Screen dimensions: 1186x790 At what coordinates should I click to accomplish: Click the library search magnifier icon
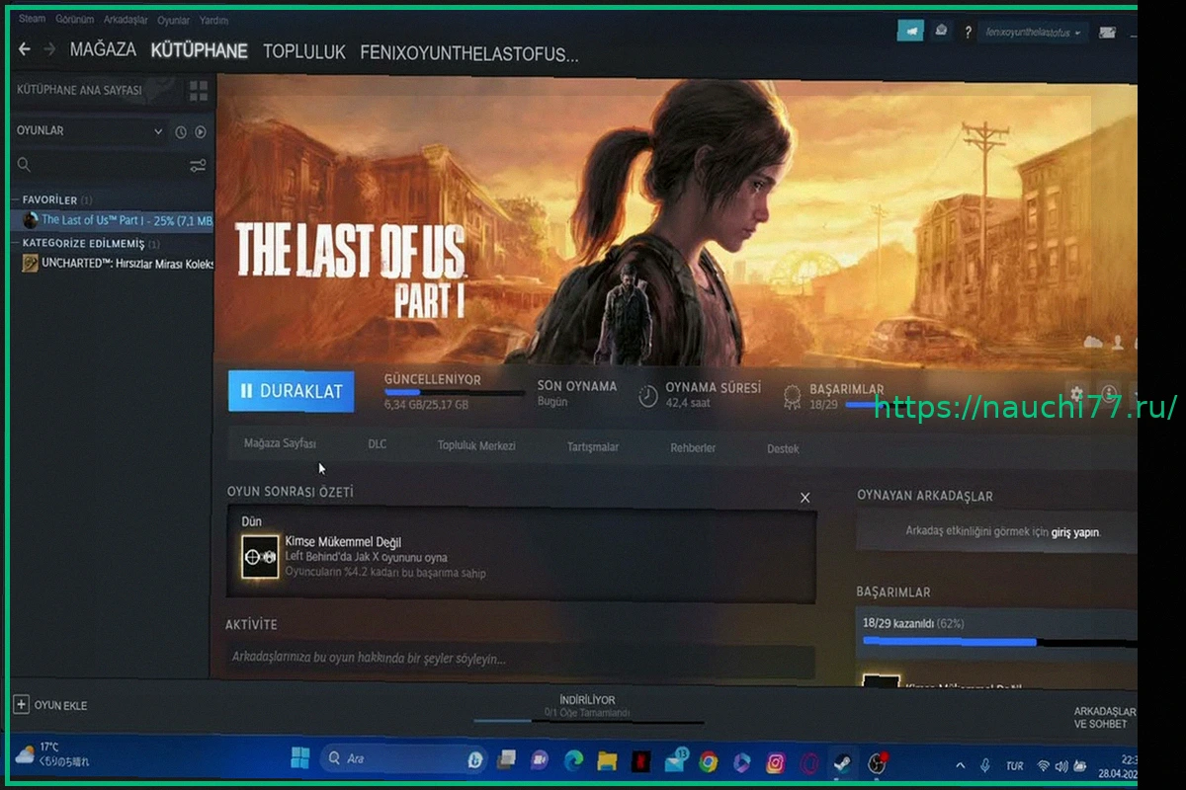point(25,165)
